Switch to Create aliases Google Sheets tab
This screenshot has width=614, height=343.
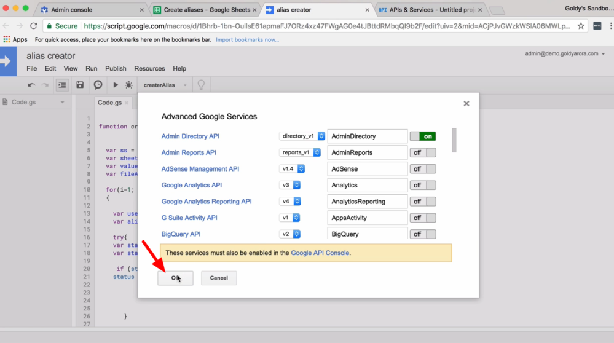[x=205, y=10]
